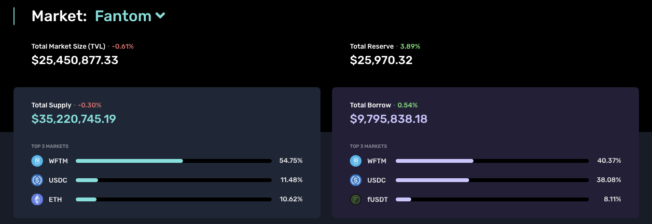Click the Total Supply label
The image size is (652, 224).
[x=51, y=105]
